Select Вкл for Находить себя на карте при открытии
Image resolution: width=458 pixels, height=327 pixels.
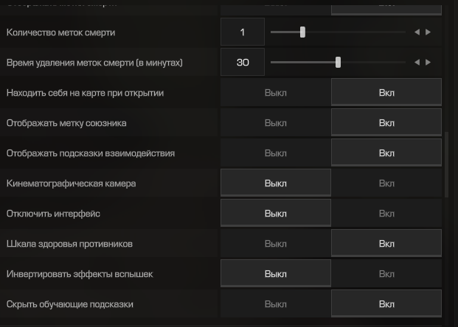click(x=386, y=93)
